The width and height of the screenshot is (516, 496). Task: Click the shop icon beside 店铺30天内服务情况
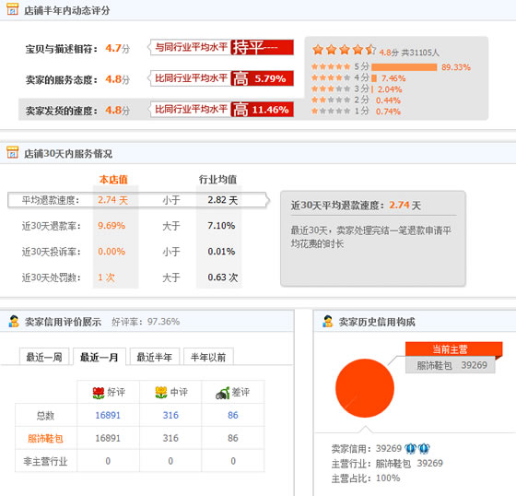pyautogui.click(x=13, y=152)
